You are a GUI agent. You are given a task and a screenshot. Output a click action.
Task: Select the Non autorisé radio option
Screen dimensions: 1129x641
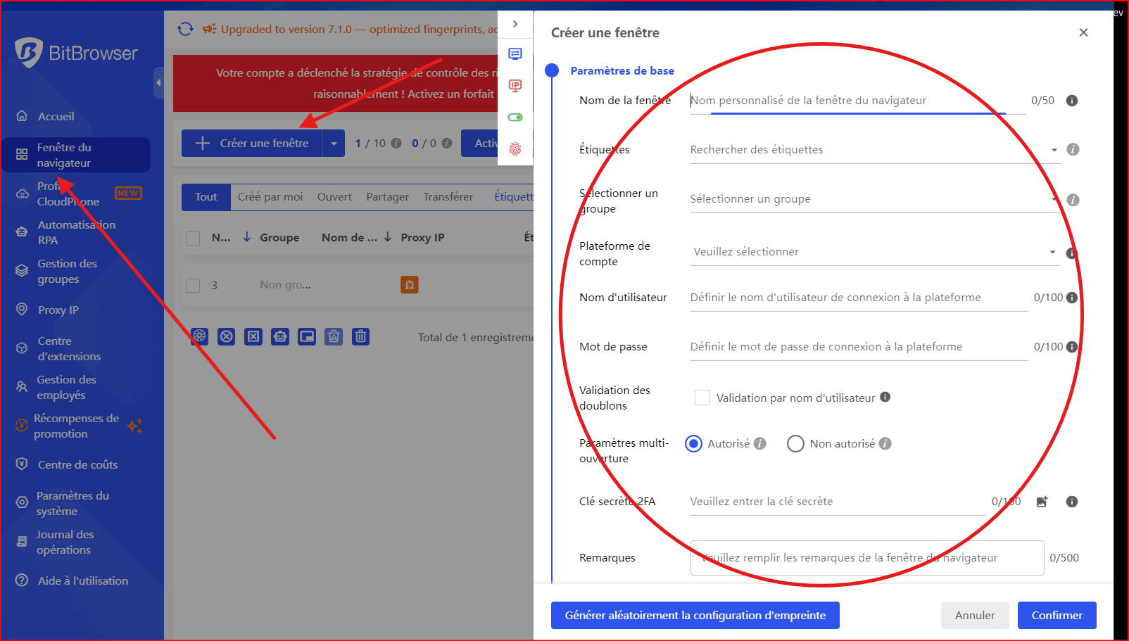click(x=795, y=444)
